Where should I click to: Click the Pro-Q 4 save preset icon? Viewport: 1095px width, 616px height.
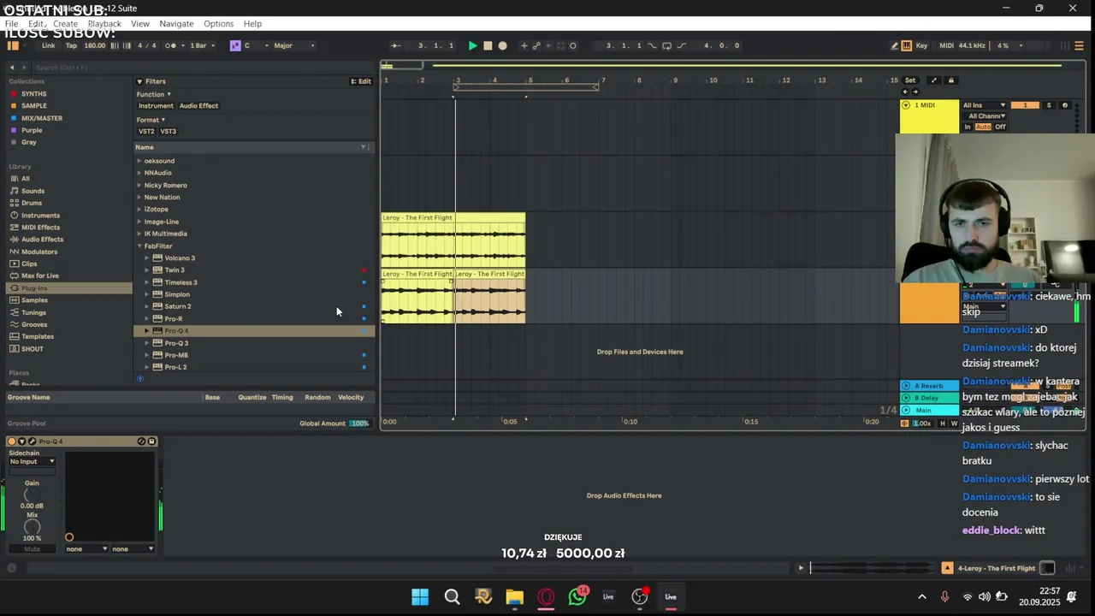pos(151,441)
